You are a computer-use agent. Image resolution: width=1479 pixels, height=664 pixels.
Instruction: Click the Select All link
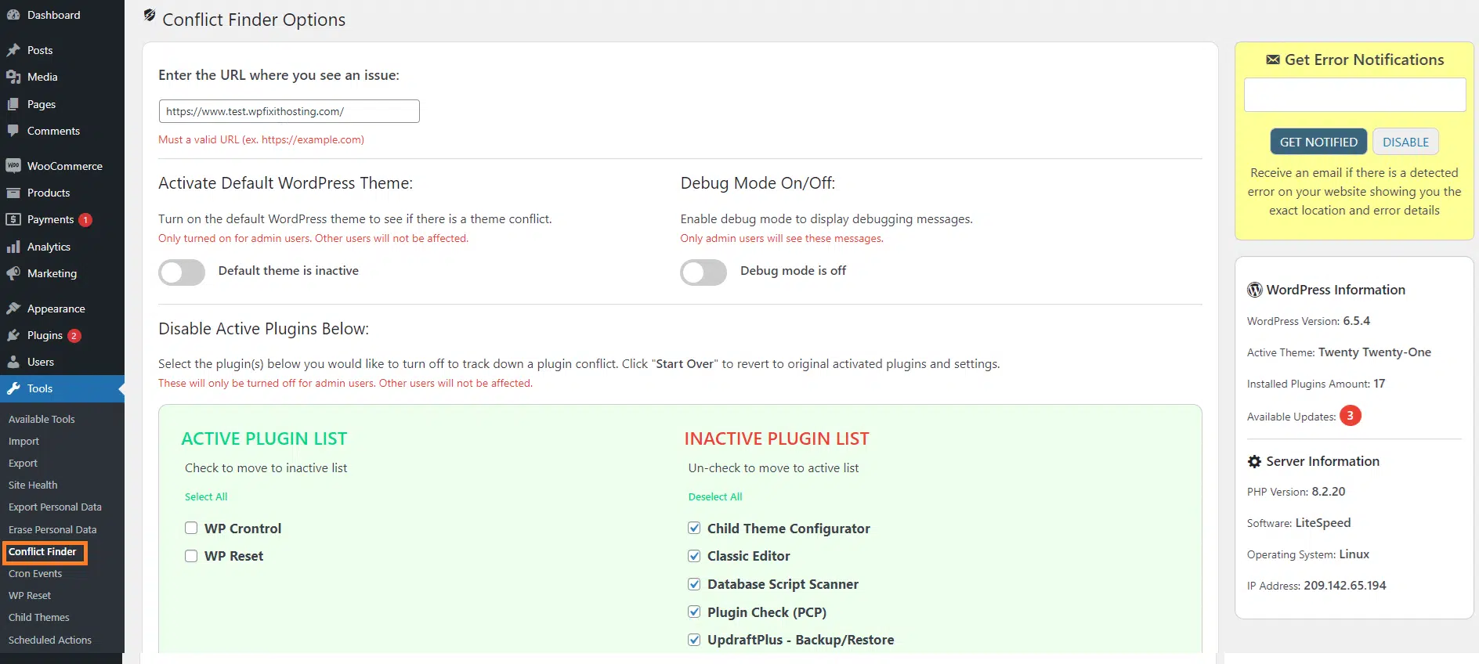[x=206, y=496]
